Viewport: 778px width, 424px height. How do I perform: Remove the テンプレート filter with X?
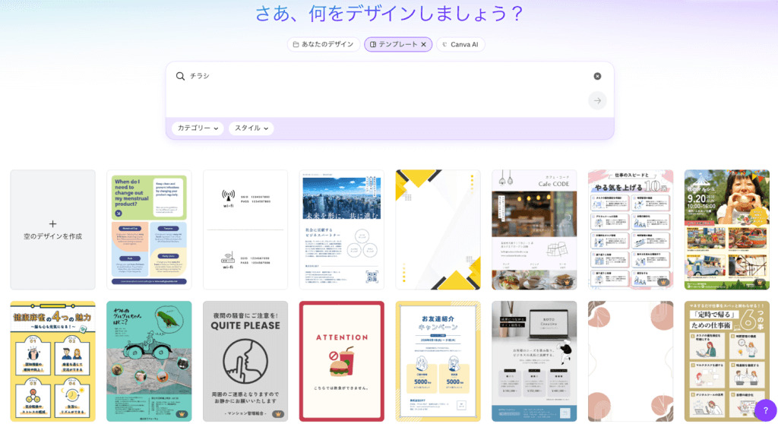click(423, 44)
